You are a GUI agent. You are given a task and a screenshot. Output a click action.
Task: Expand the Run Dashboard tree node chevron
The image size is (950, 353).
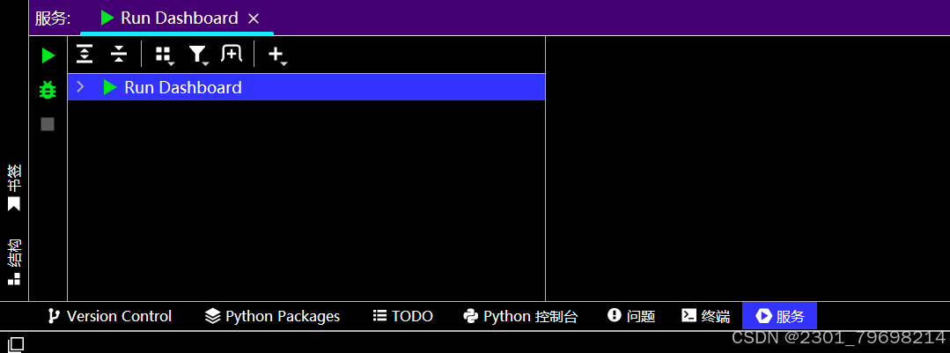80,87
